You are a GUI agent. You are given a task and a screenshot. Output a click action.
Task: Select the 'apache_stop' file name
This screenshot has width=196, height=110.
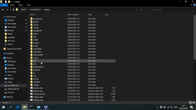point(38,91)
